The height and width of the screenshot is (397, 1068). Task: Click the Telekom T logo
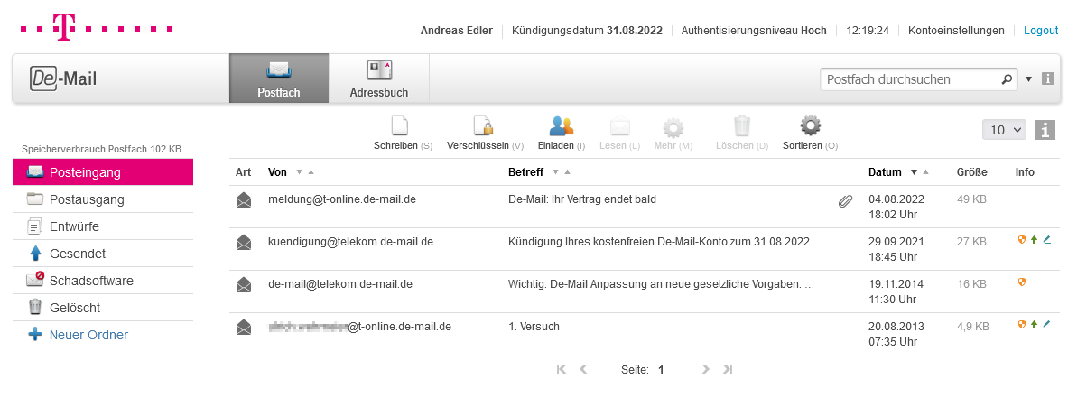tap(64, 29)
